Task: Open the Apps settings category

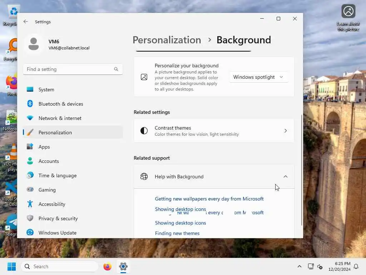Action: click(73, 146)
